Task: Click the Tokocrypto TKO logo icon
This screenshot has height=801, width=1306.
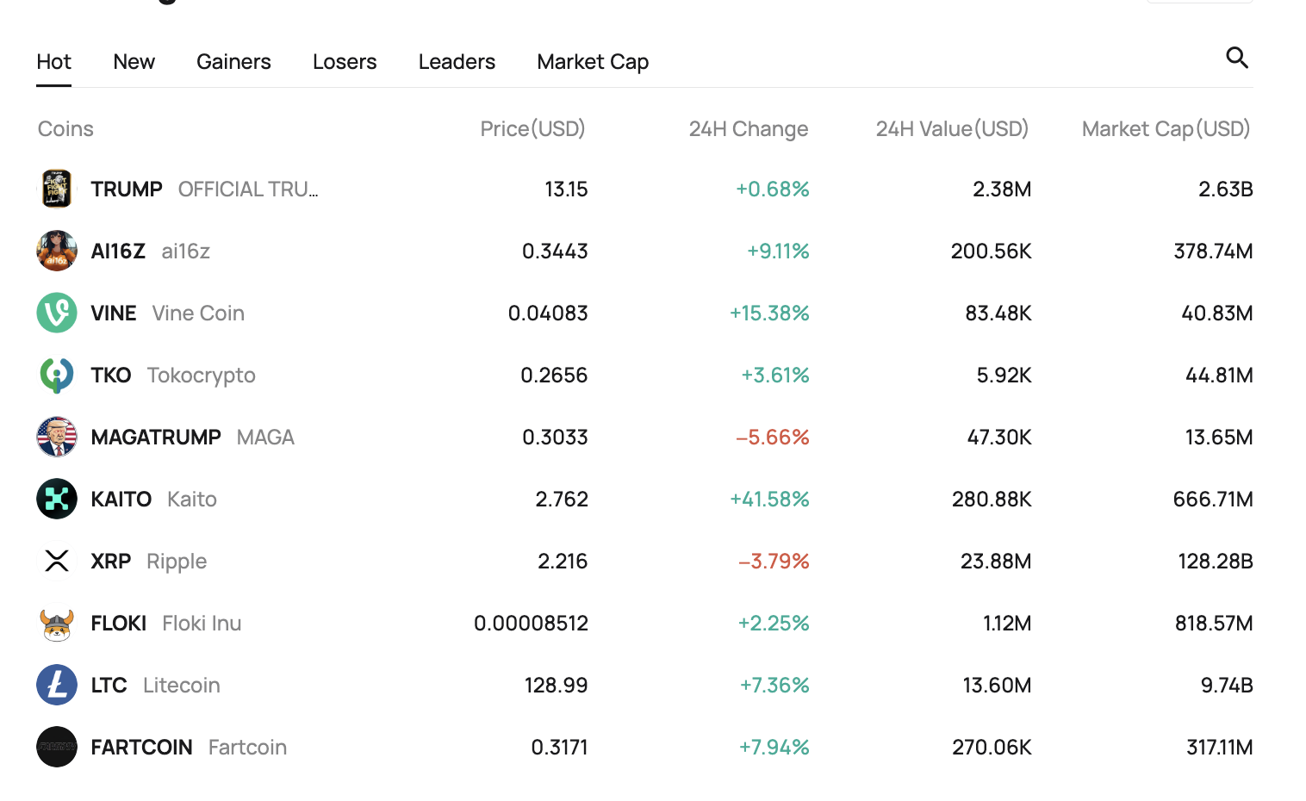Action: (57, 375)
